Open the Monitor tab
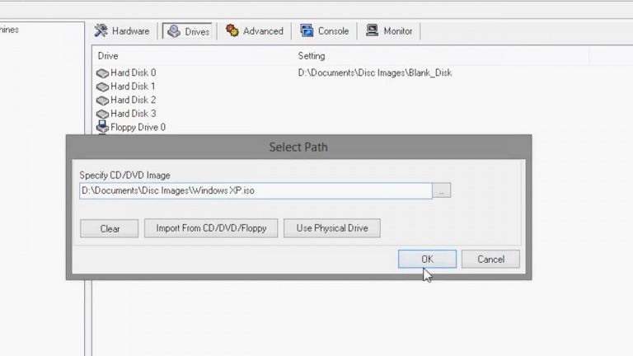Image resolution: width=633 pixels, height=356 pixels. click(389, 31)
